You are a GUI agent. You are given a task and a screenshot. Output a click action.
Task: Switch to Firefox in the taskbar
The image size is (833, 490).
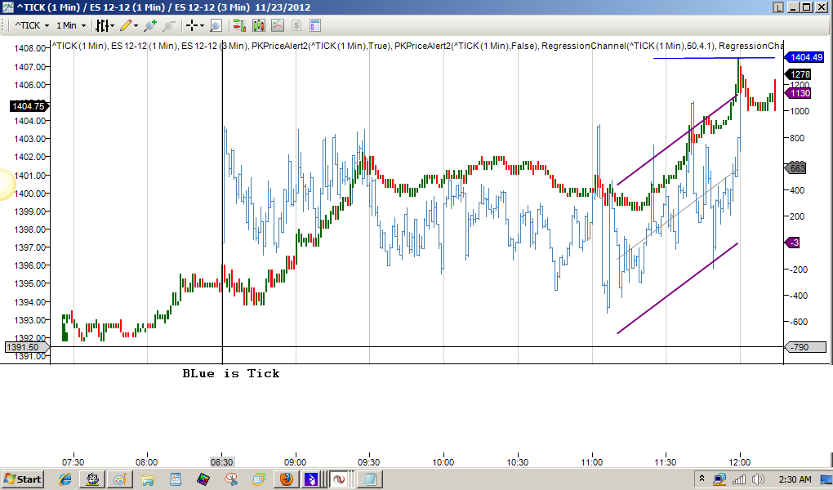(x=287, y=479)
